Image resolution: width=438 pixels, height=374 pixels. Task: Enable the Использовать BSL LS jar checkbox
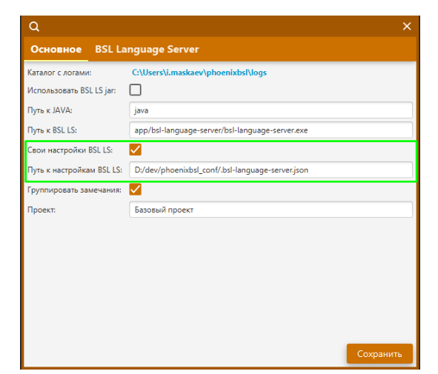(x=135, y=90)
